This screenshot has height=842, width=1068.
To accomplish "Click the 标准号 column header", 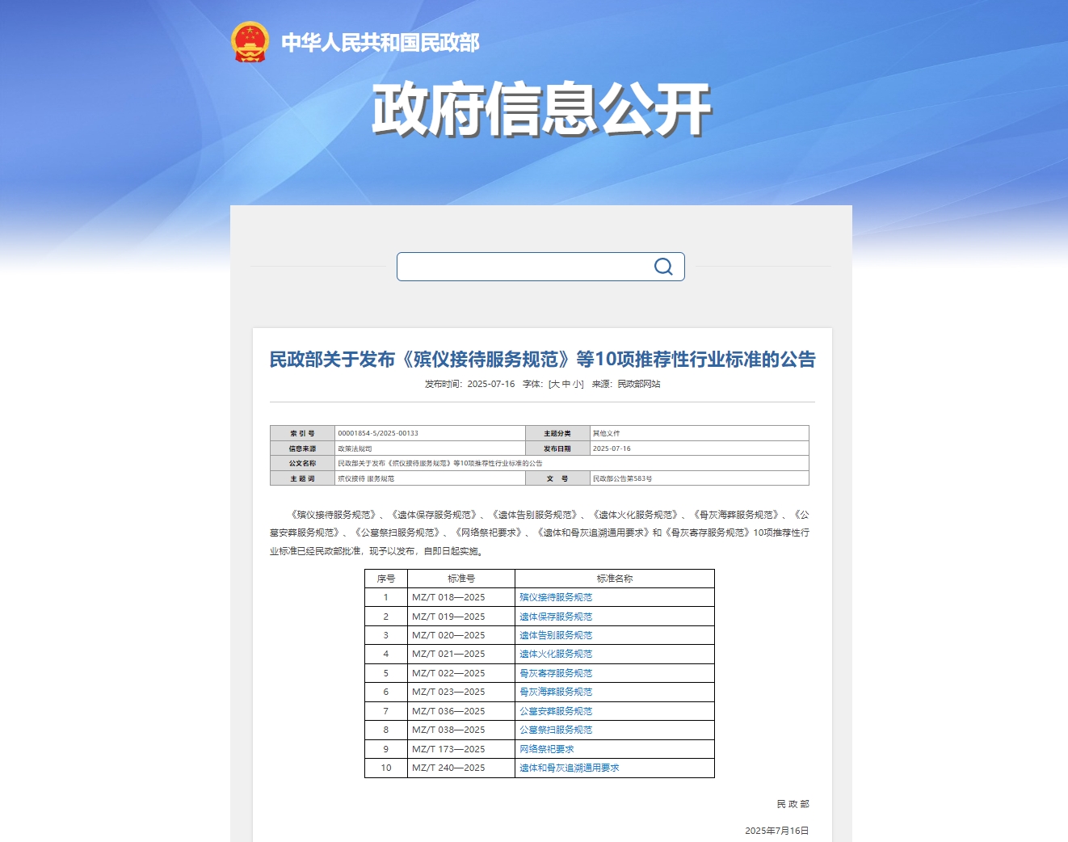I will coord(461,579).
